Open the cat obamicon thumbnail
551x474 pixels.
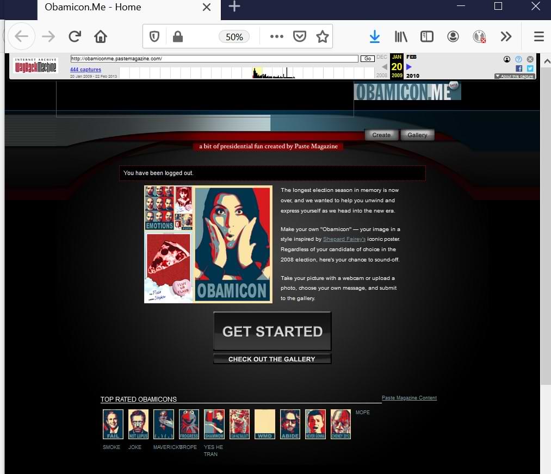pos(239,424)
